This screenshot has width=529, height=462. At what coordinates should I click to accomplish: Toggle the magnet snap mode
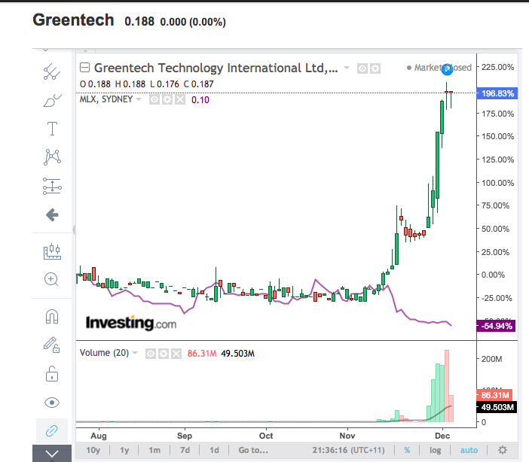click(x=52, y=317)
